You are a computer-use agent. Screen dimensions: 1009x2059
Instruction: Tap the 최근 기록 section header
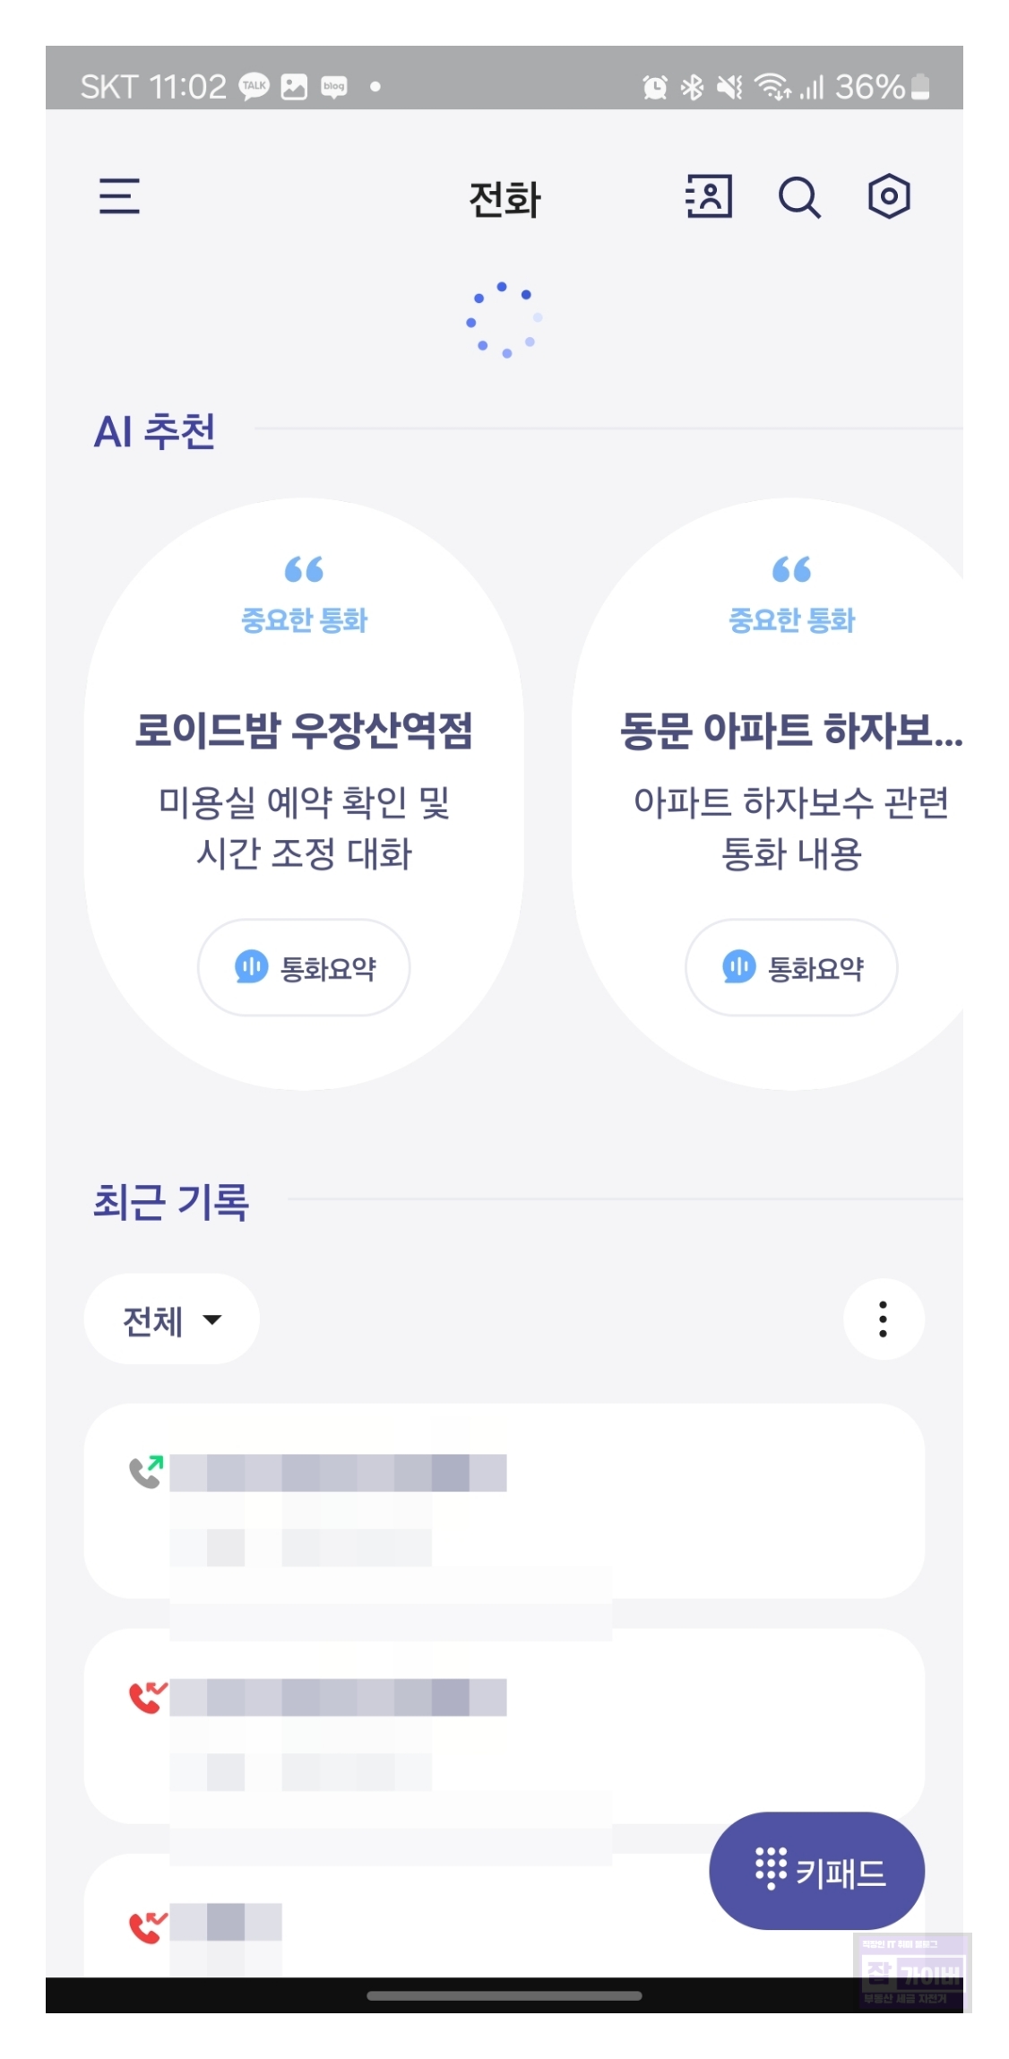[171, 1201]
